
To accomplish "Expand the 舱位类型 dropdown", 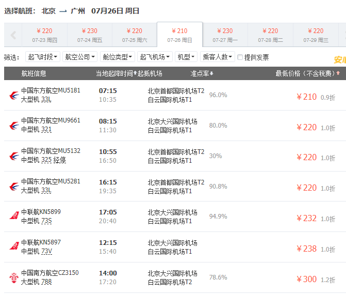I will coord(118,57).
